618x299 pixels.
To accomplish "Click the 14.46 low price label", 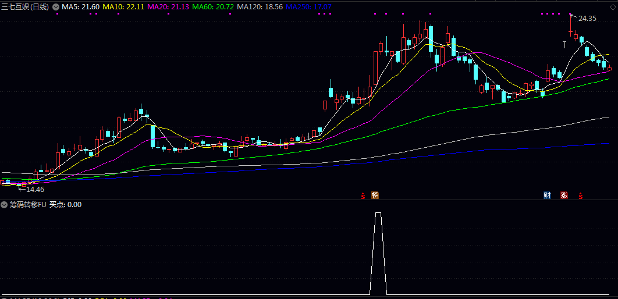I will (35, 190).
